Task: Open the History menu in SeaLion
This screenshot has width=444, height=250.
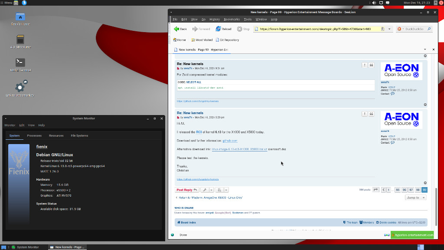Action: (215, 19)
